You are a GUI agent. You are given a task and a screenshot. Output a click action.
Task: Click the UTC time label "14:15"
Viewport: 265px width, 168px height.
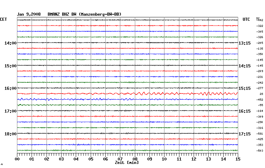coord(244,66)
